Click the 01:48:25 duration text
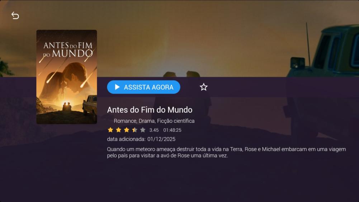 [x=172, y=130]
